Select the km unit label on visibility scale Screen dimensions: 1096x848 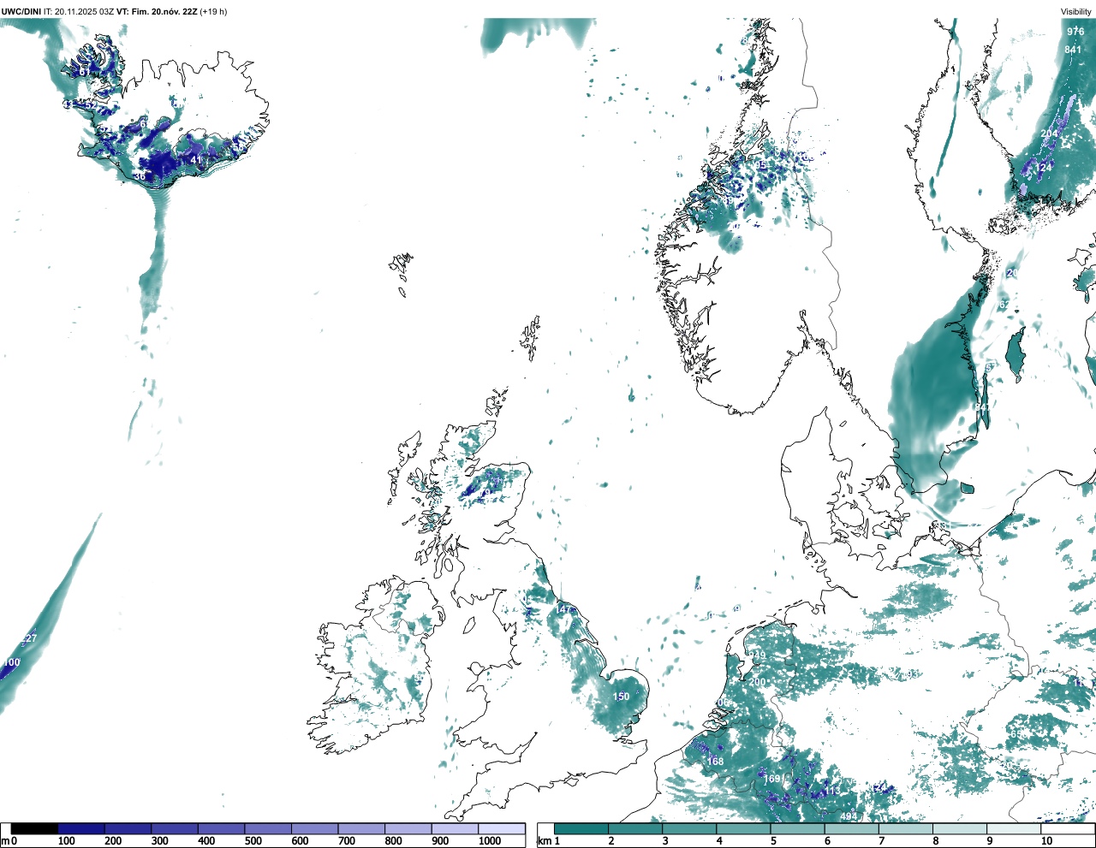pyautogui.click(x=544, y=841)
